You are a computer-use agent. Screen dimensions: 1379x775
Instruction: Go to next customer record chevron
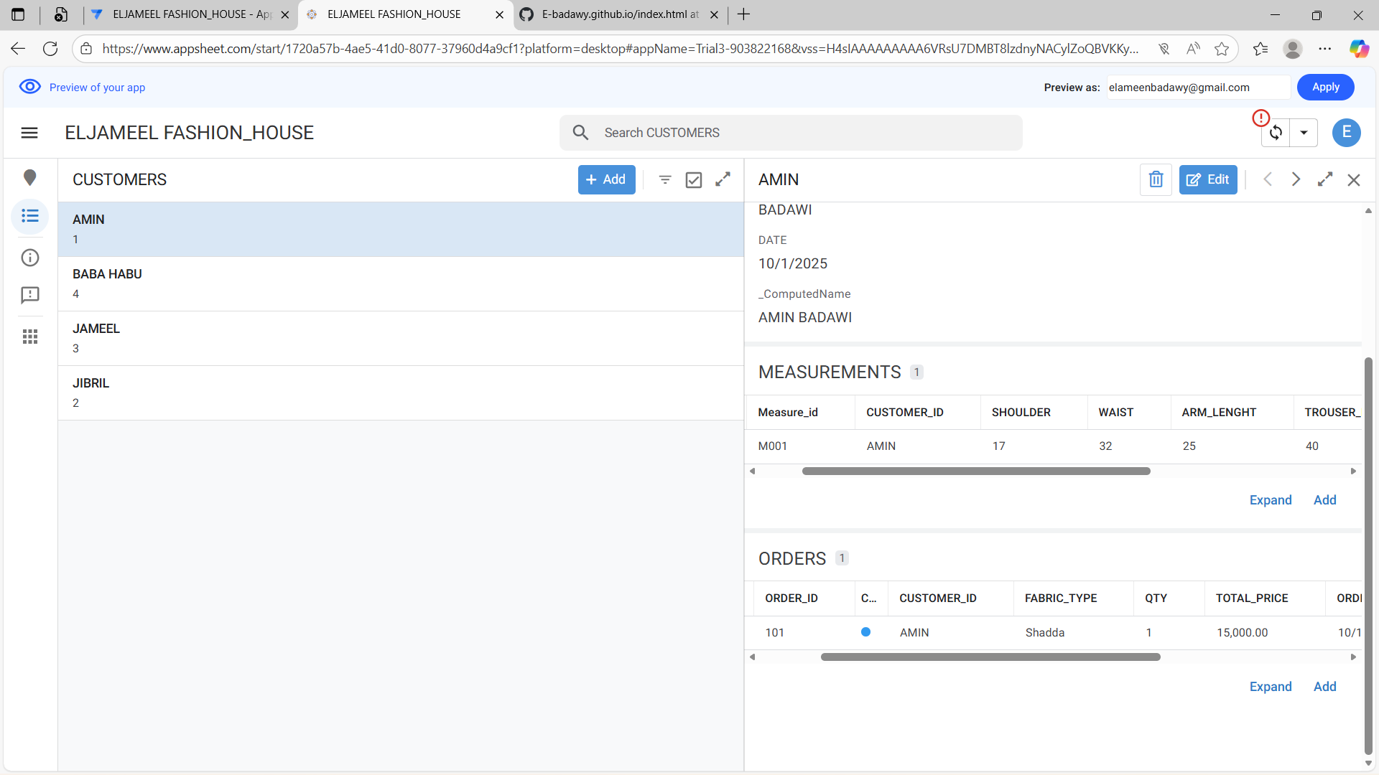[x=1296, y=179]
